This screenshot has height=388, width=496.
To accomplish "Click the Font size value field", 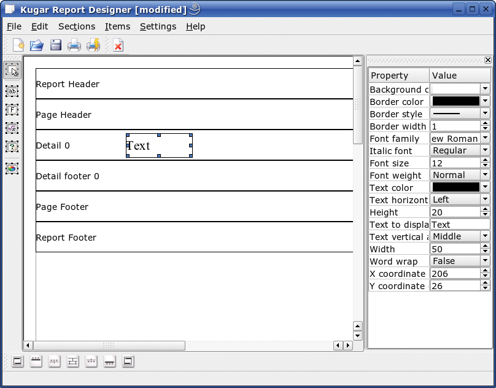I will (455, 163).
